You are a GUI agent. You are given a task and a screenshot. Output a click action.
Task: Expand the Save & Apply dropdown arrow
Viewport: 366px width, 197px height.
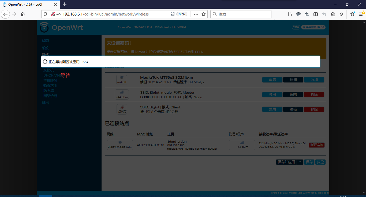pyautogui.click(x=300, y=162)
